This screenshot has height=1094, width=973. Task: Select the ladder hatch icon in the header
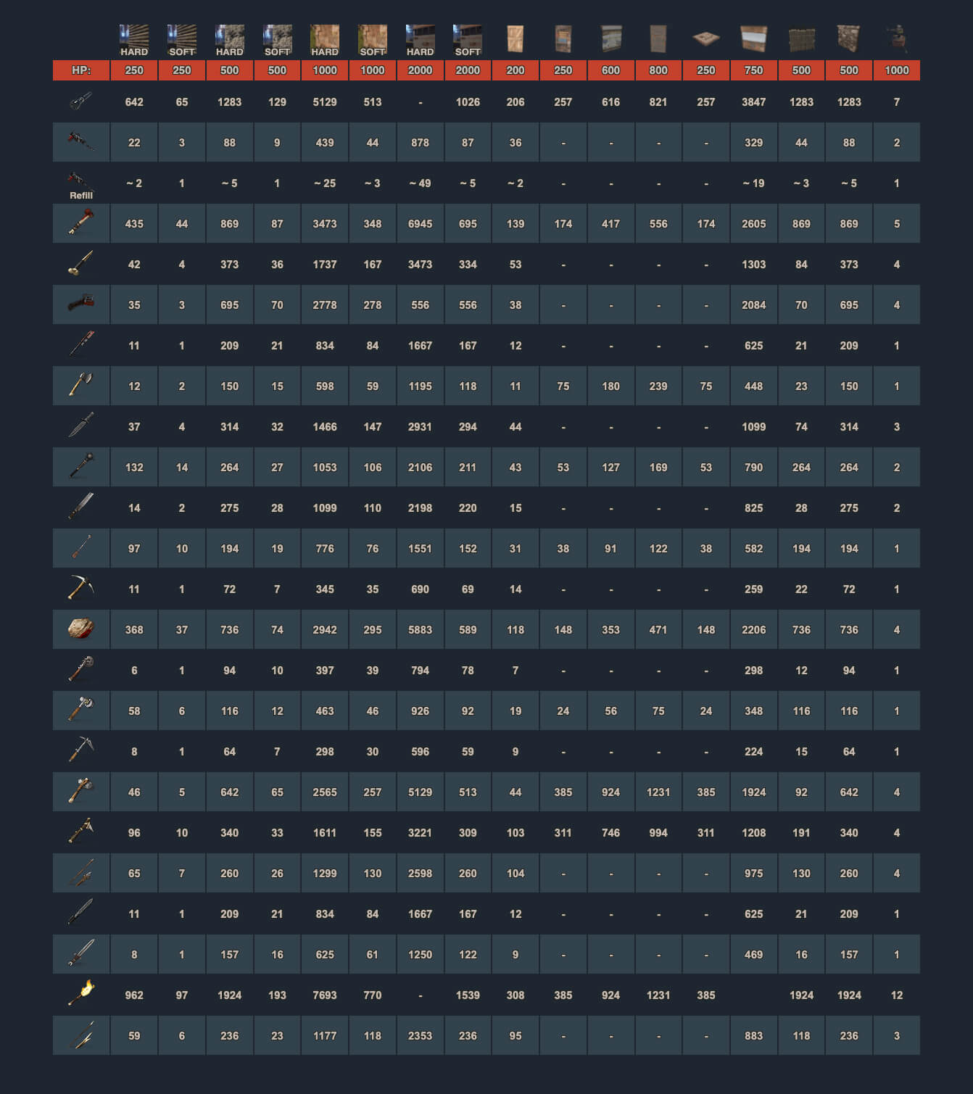(706, 38)
